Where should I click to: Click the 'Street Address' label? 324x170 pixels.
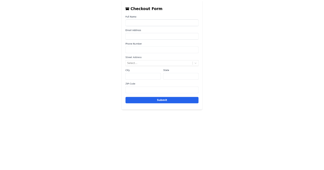(x=133, y=57)
